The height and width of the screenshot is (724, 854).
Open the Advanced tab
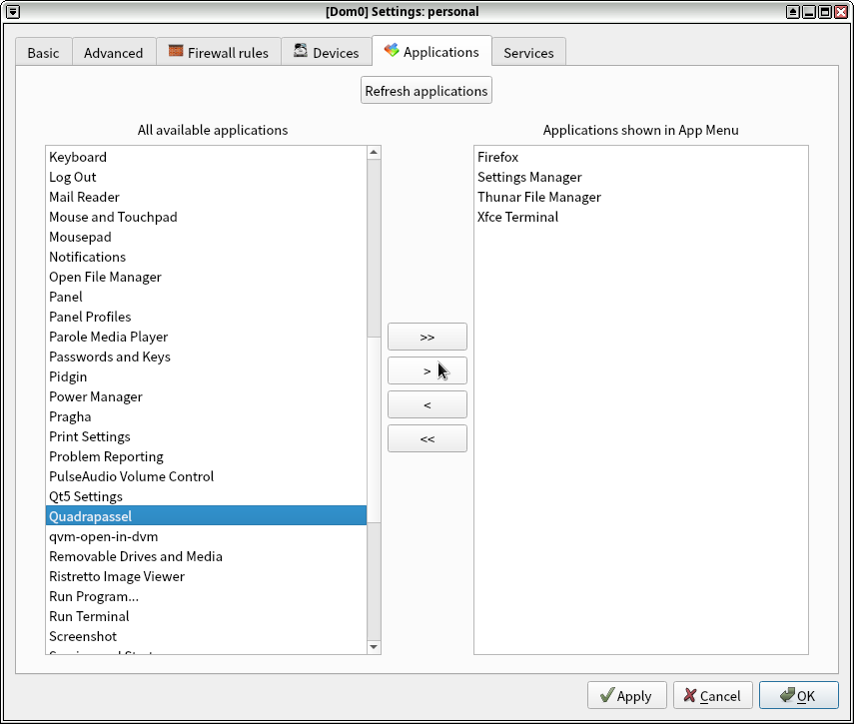[x=113, y=52]
